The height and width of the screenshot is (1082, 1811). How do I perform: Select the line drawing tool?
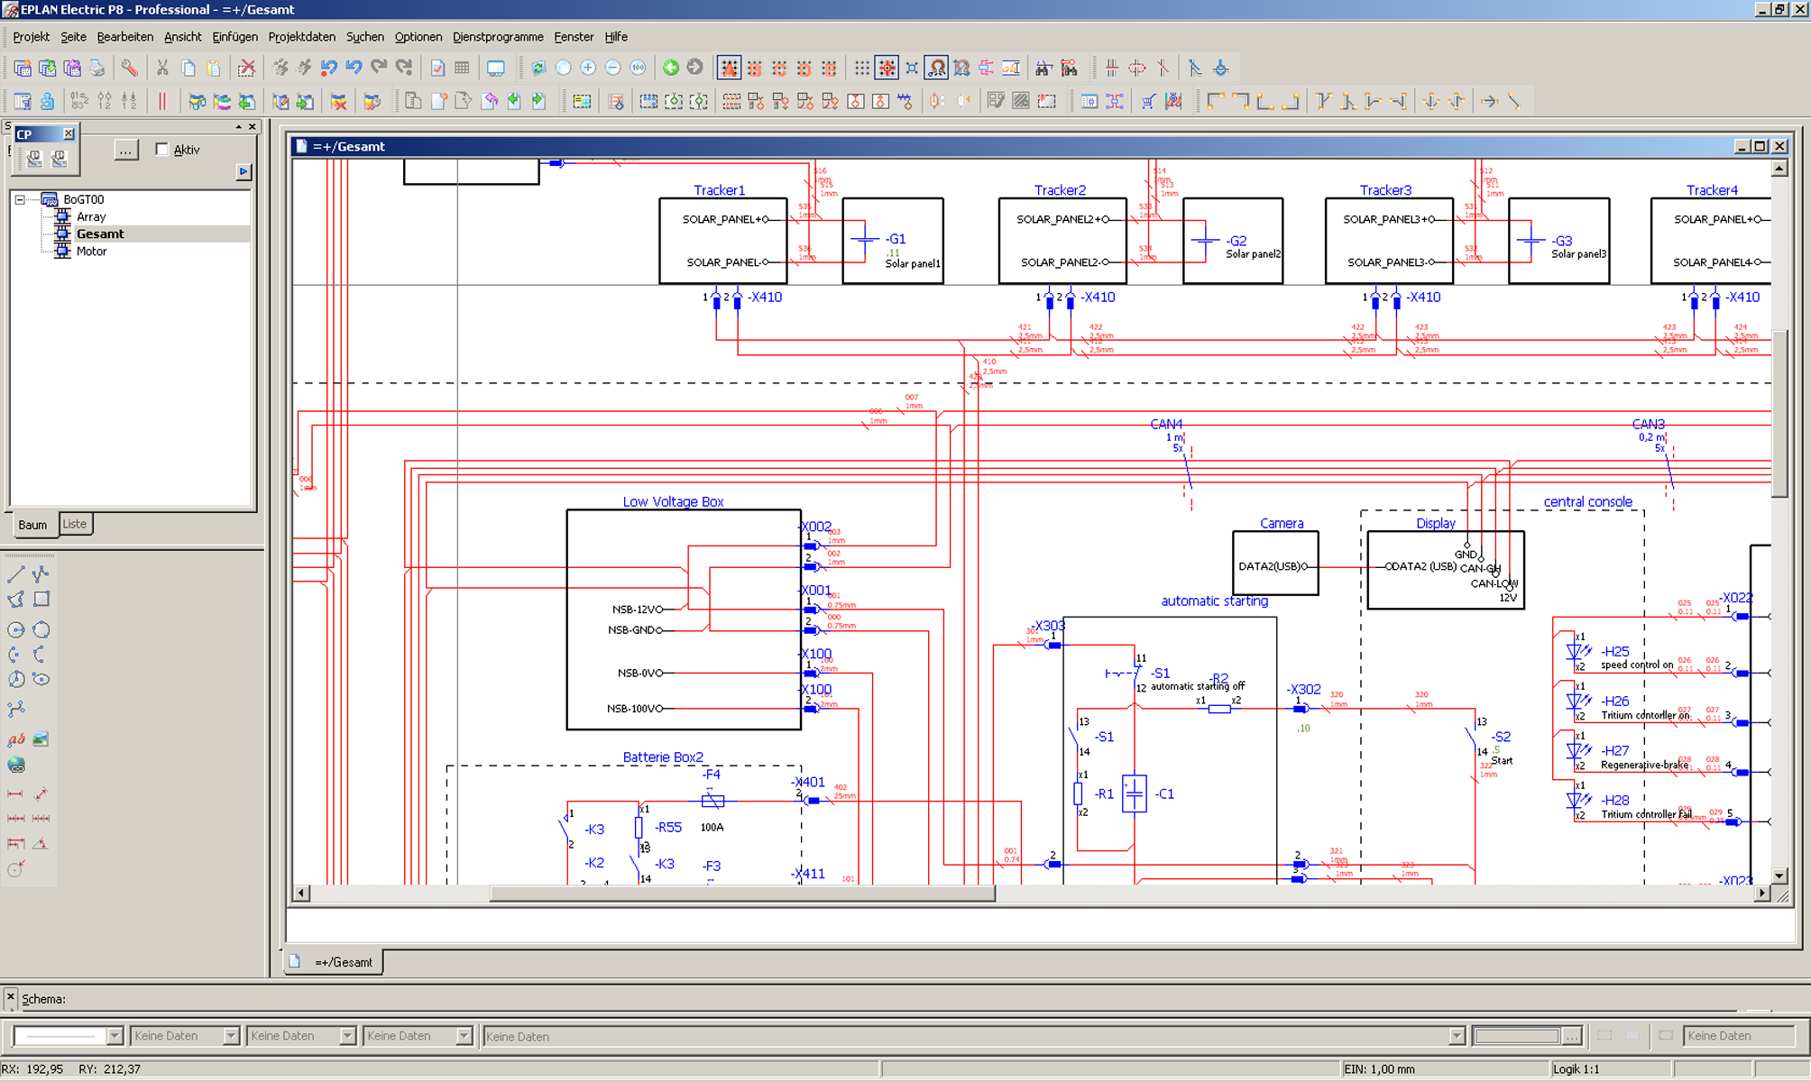click(15, 573)
